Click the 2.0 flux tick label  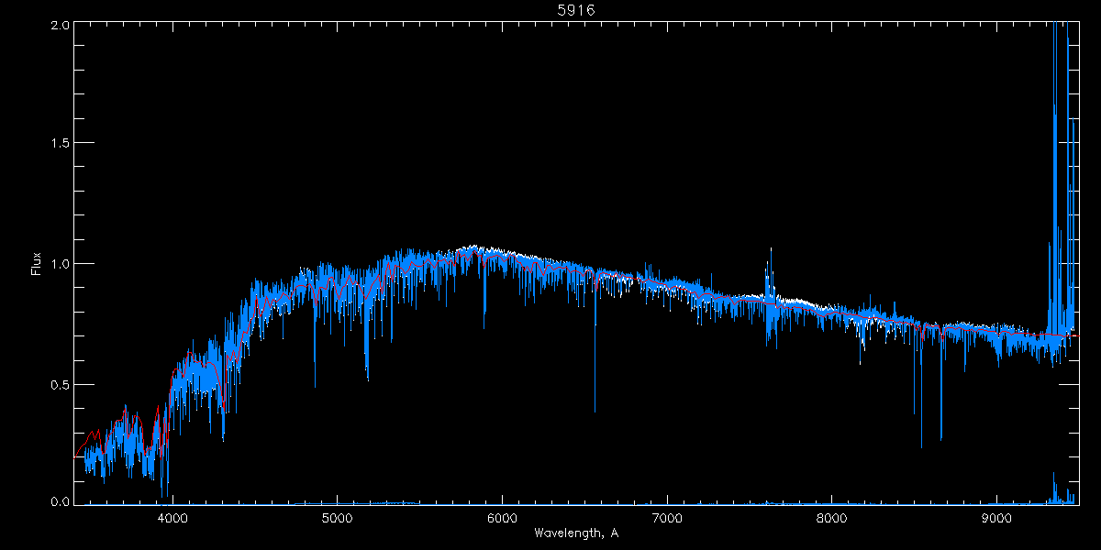pos(60,26)
